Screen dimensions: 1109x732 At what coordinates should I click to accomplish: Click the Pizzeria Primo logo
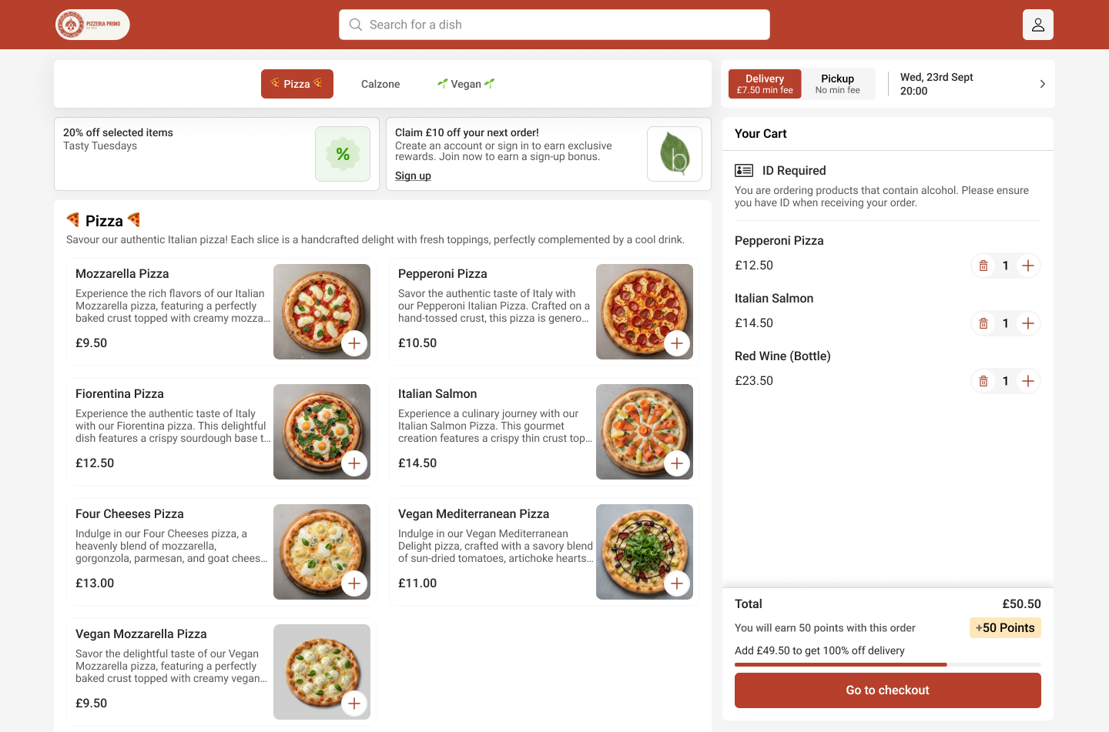92,25
